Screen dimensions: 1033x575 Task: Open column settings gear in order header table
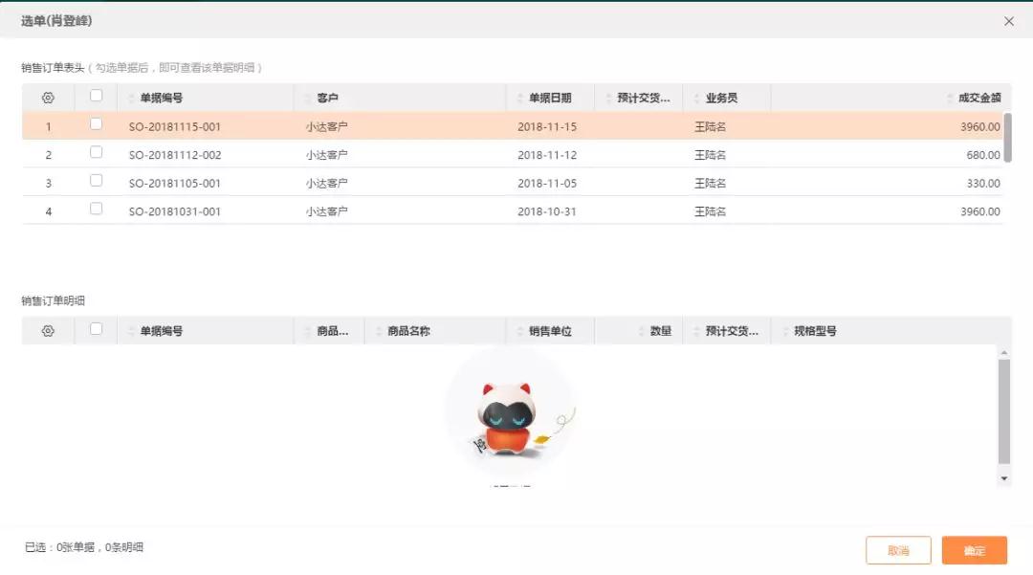point(48,98)
